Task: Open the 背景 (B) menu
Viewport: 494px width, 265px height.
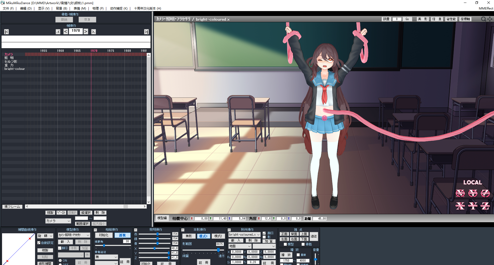Action: coord(62,9)
